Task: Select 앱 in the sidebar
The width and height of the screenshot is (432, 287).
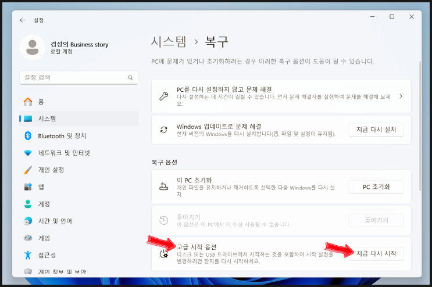Action: (79, 187)
